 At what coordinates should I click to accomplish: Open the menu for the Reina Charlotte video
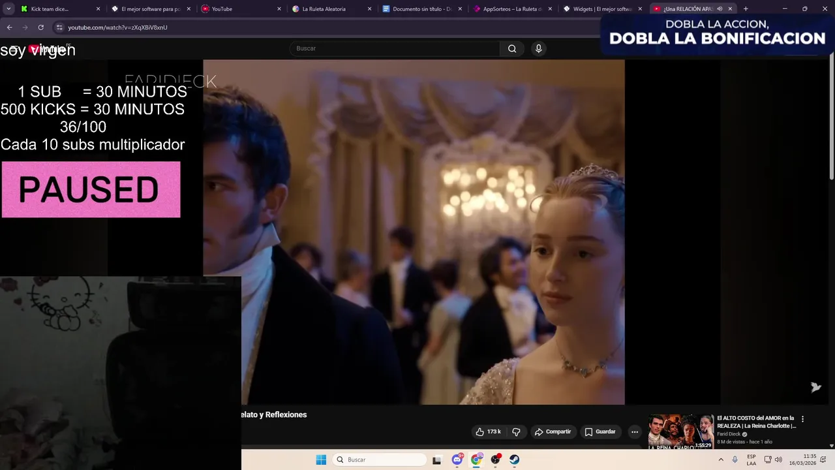pos(802,419)
